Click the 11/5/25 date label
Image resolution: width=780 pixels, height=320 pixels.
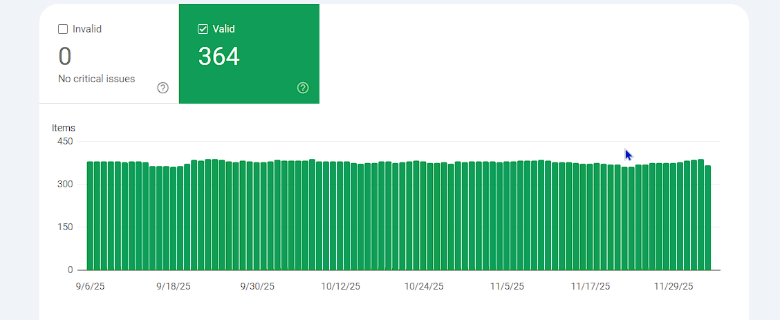[507, 287]
